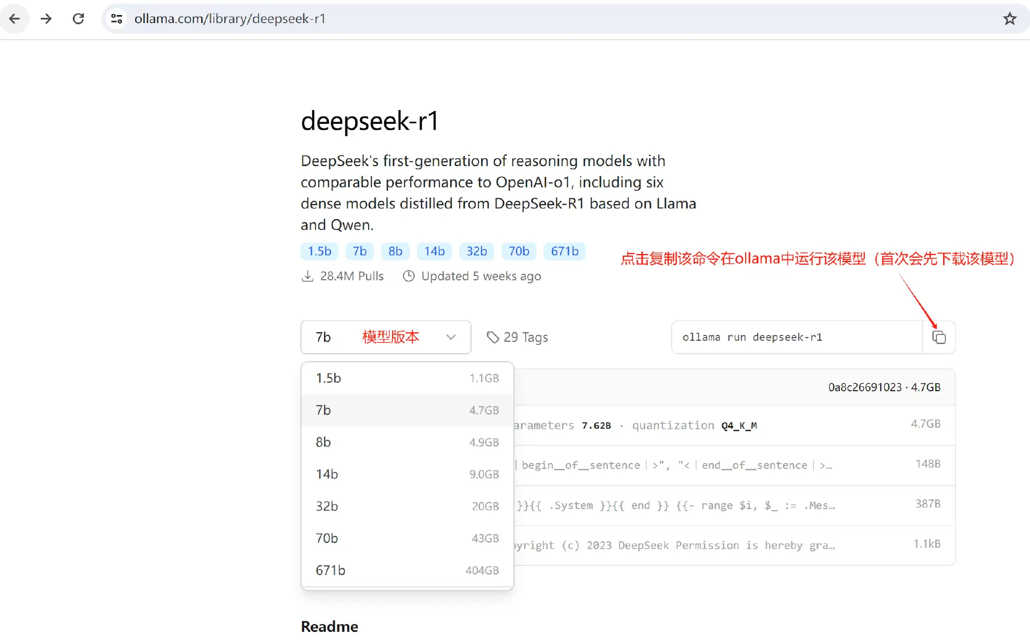Click the browser forward arrow
Screen dimensions: 1030x642
coord(46,19)
